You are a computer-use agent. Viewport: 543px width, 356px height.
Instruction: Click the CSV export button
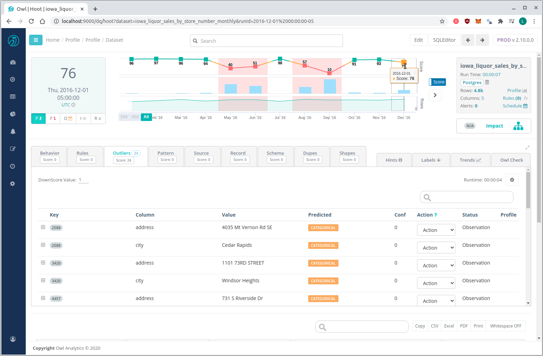pos(434,326)
